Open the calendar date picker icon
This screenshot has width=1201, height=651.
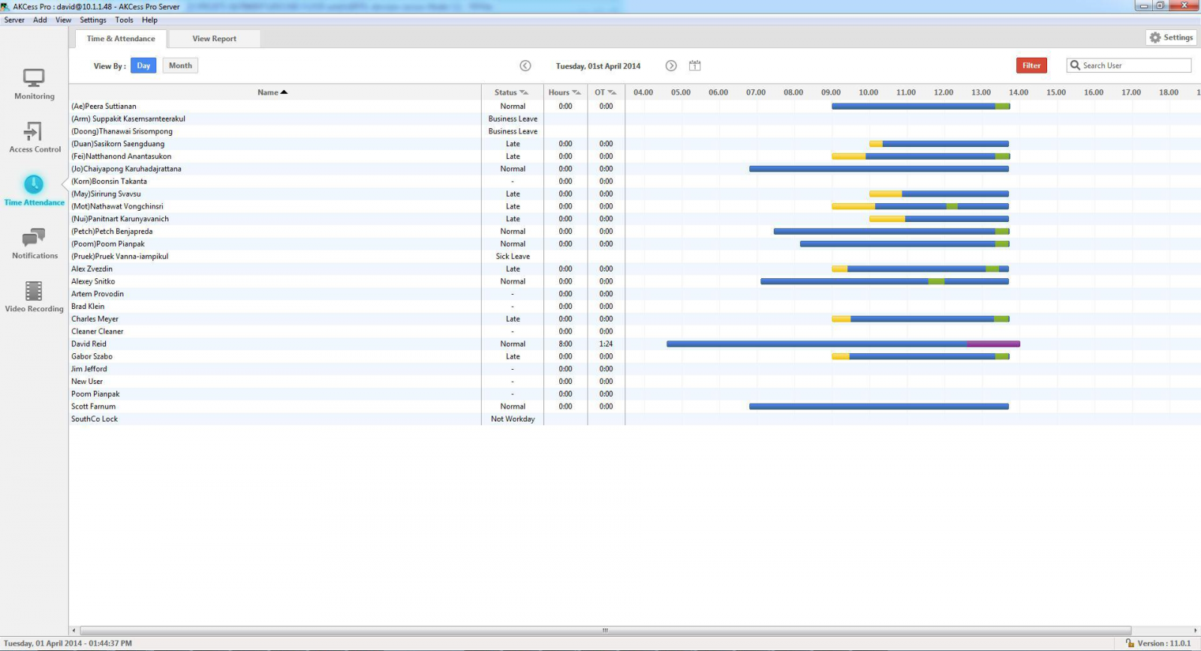tap(695, 66)
